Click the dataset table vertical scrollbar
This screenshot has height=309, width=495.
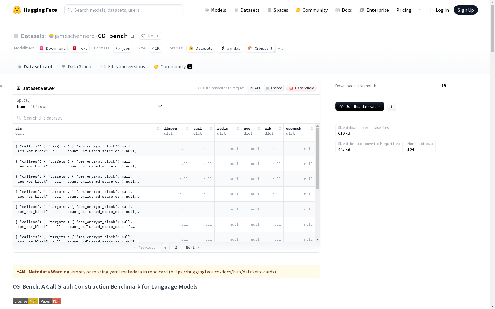[317, 159]
